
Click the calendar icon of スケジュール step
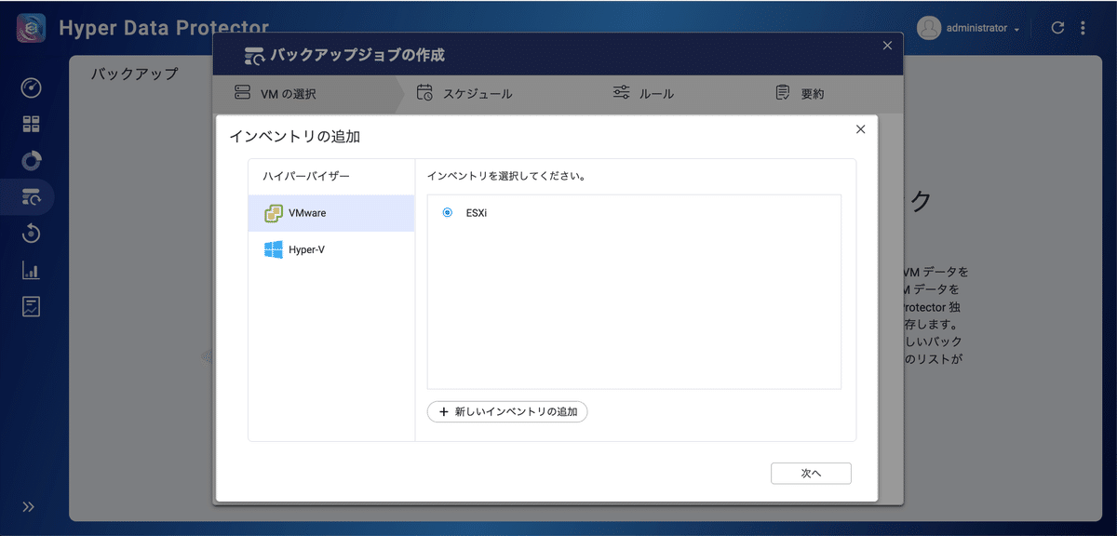(424, 93)
